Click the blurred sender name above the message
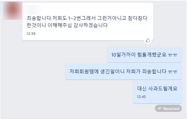This screenshot has height=119, width=187. 33,10
